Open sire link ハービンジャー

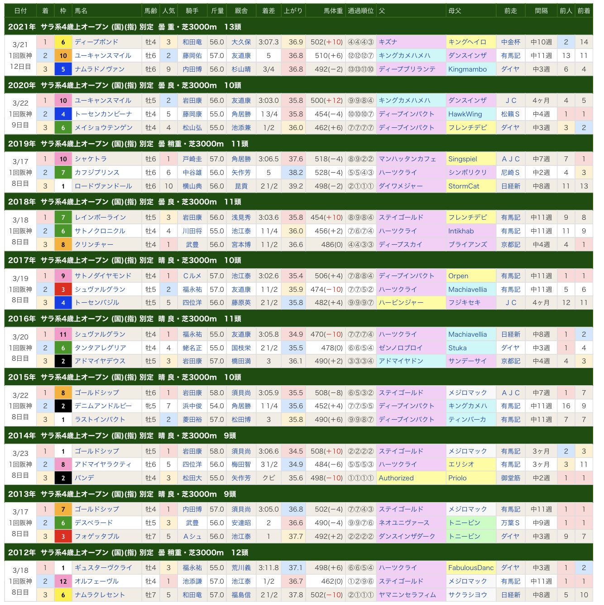point(401,303)
